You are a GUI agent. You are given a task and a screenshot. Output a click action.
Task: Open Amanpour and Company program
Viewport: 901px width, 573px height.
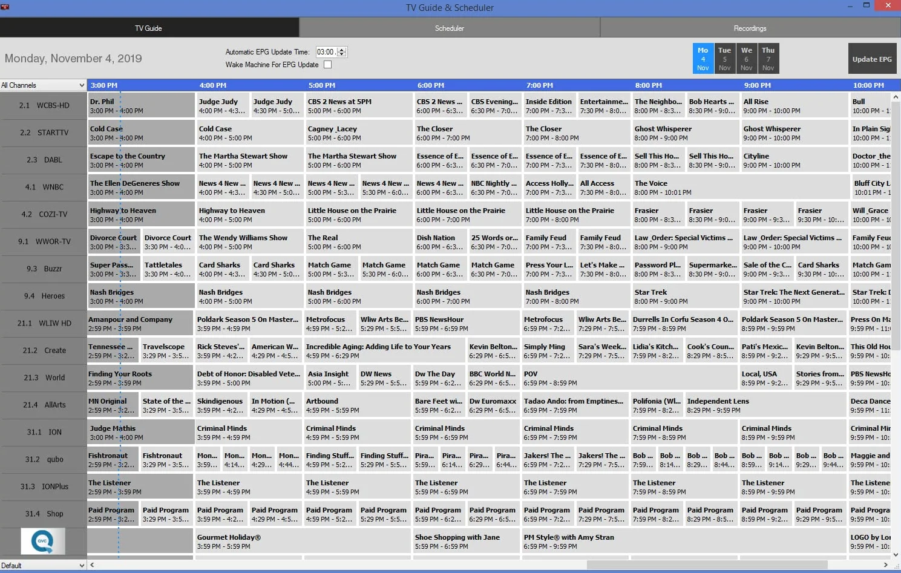coord(140,323)
